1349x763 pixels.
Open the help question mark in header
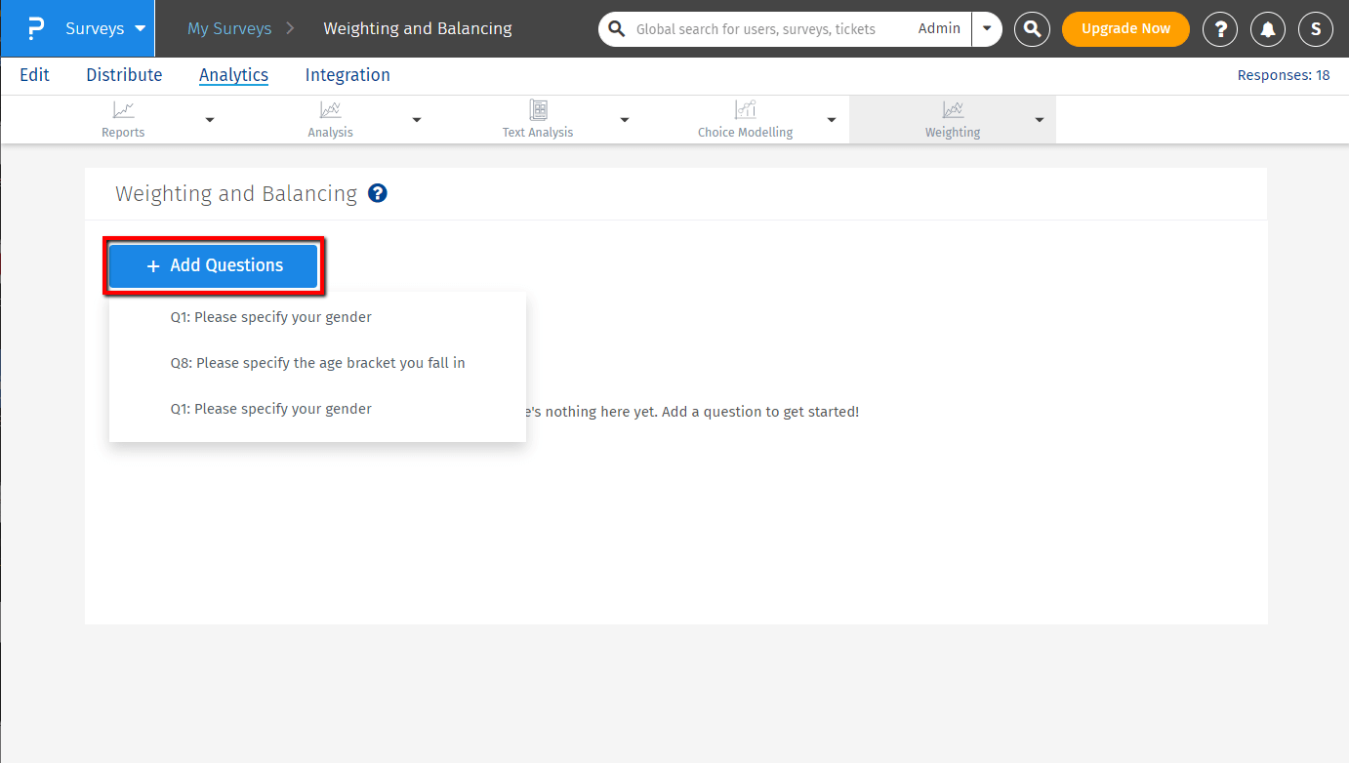coord(1220,29)
